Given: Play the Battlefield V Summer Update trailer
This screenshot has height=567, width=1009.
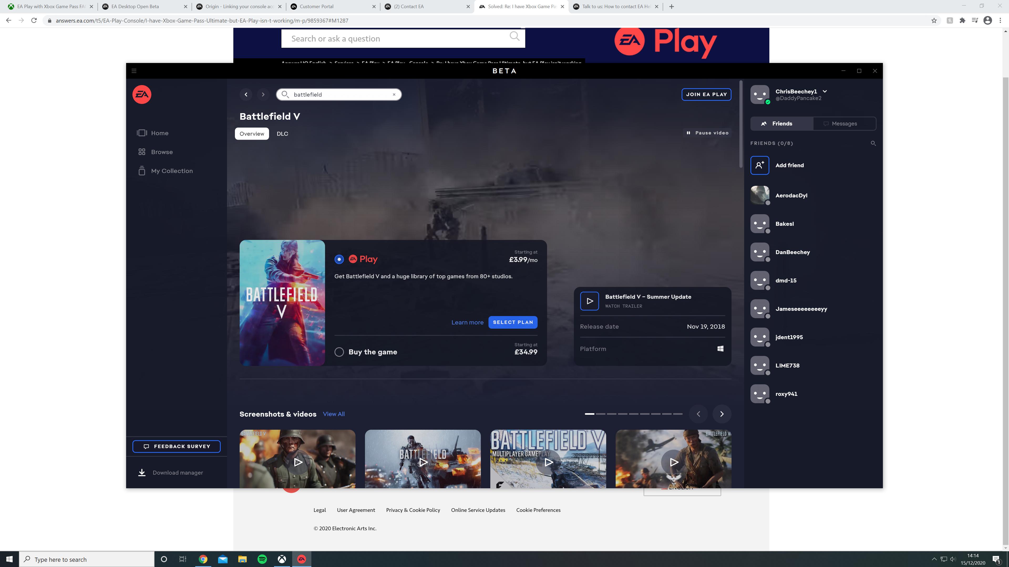Looking at the screenshot, I should [589, 301].
